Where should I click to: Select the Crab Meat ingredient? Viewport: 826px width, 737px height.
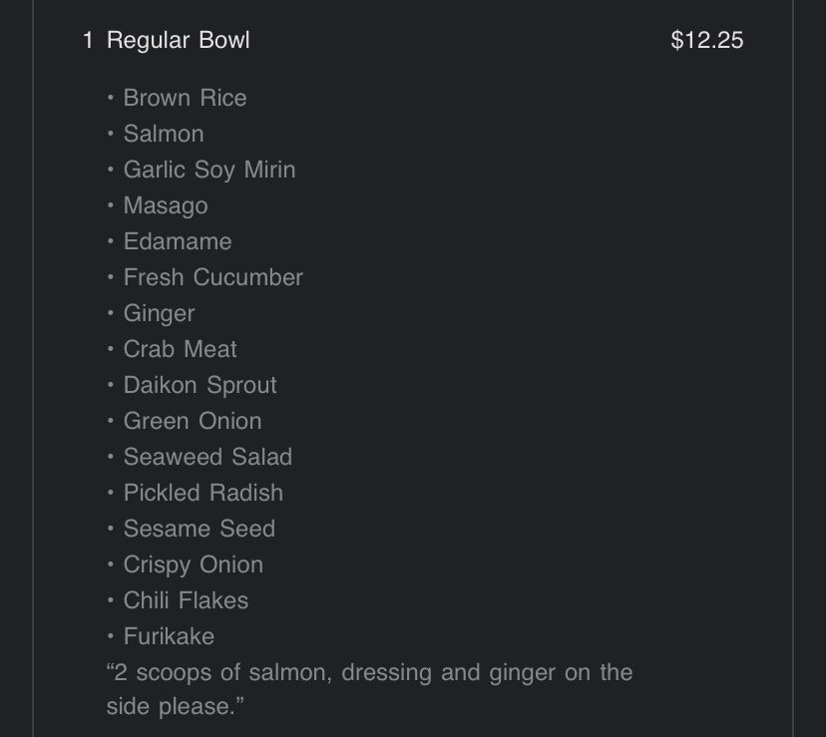pyautogui.click(x=180, y=349)
